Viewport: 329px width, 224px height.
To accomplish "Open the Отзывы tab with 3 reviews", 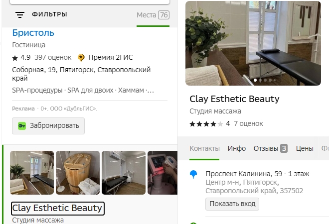I will (270, 148).
